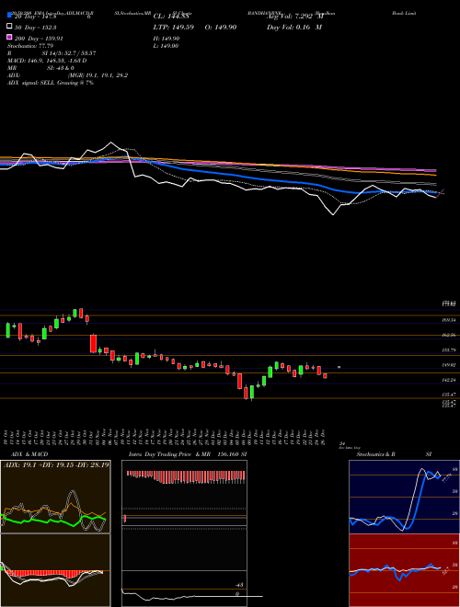Select the '50 Day = 152.3' legend text
Image resolution: width=460 pixels, height=607 pixels.
tap(35, 28)
